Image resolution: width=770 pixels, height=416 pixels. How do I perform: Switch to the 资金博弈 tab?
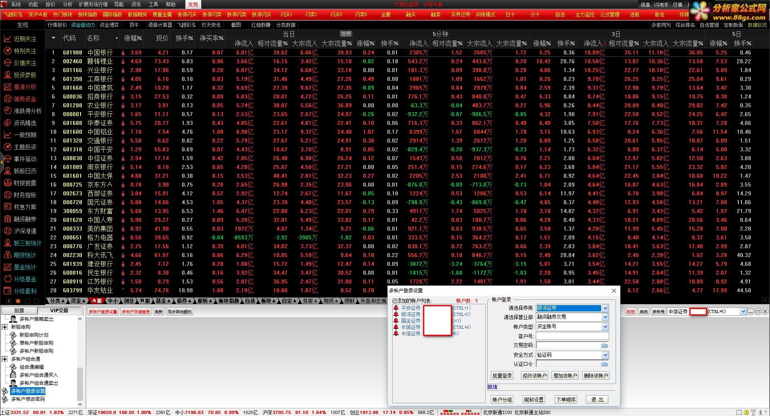click(109, 25)
